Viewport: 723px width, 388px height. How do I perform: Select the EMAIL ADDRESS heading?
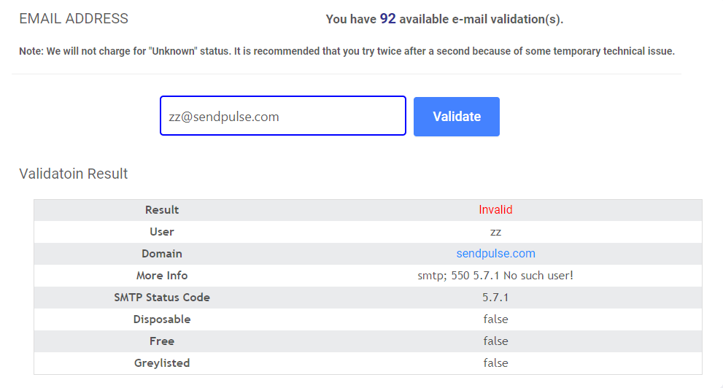74,19
